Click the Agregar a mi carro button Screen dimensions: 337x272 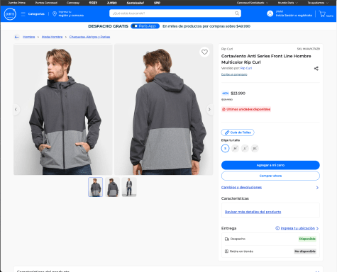tap(270, 165)
